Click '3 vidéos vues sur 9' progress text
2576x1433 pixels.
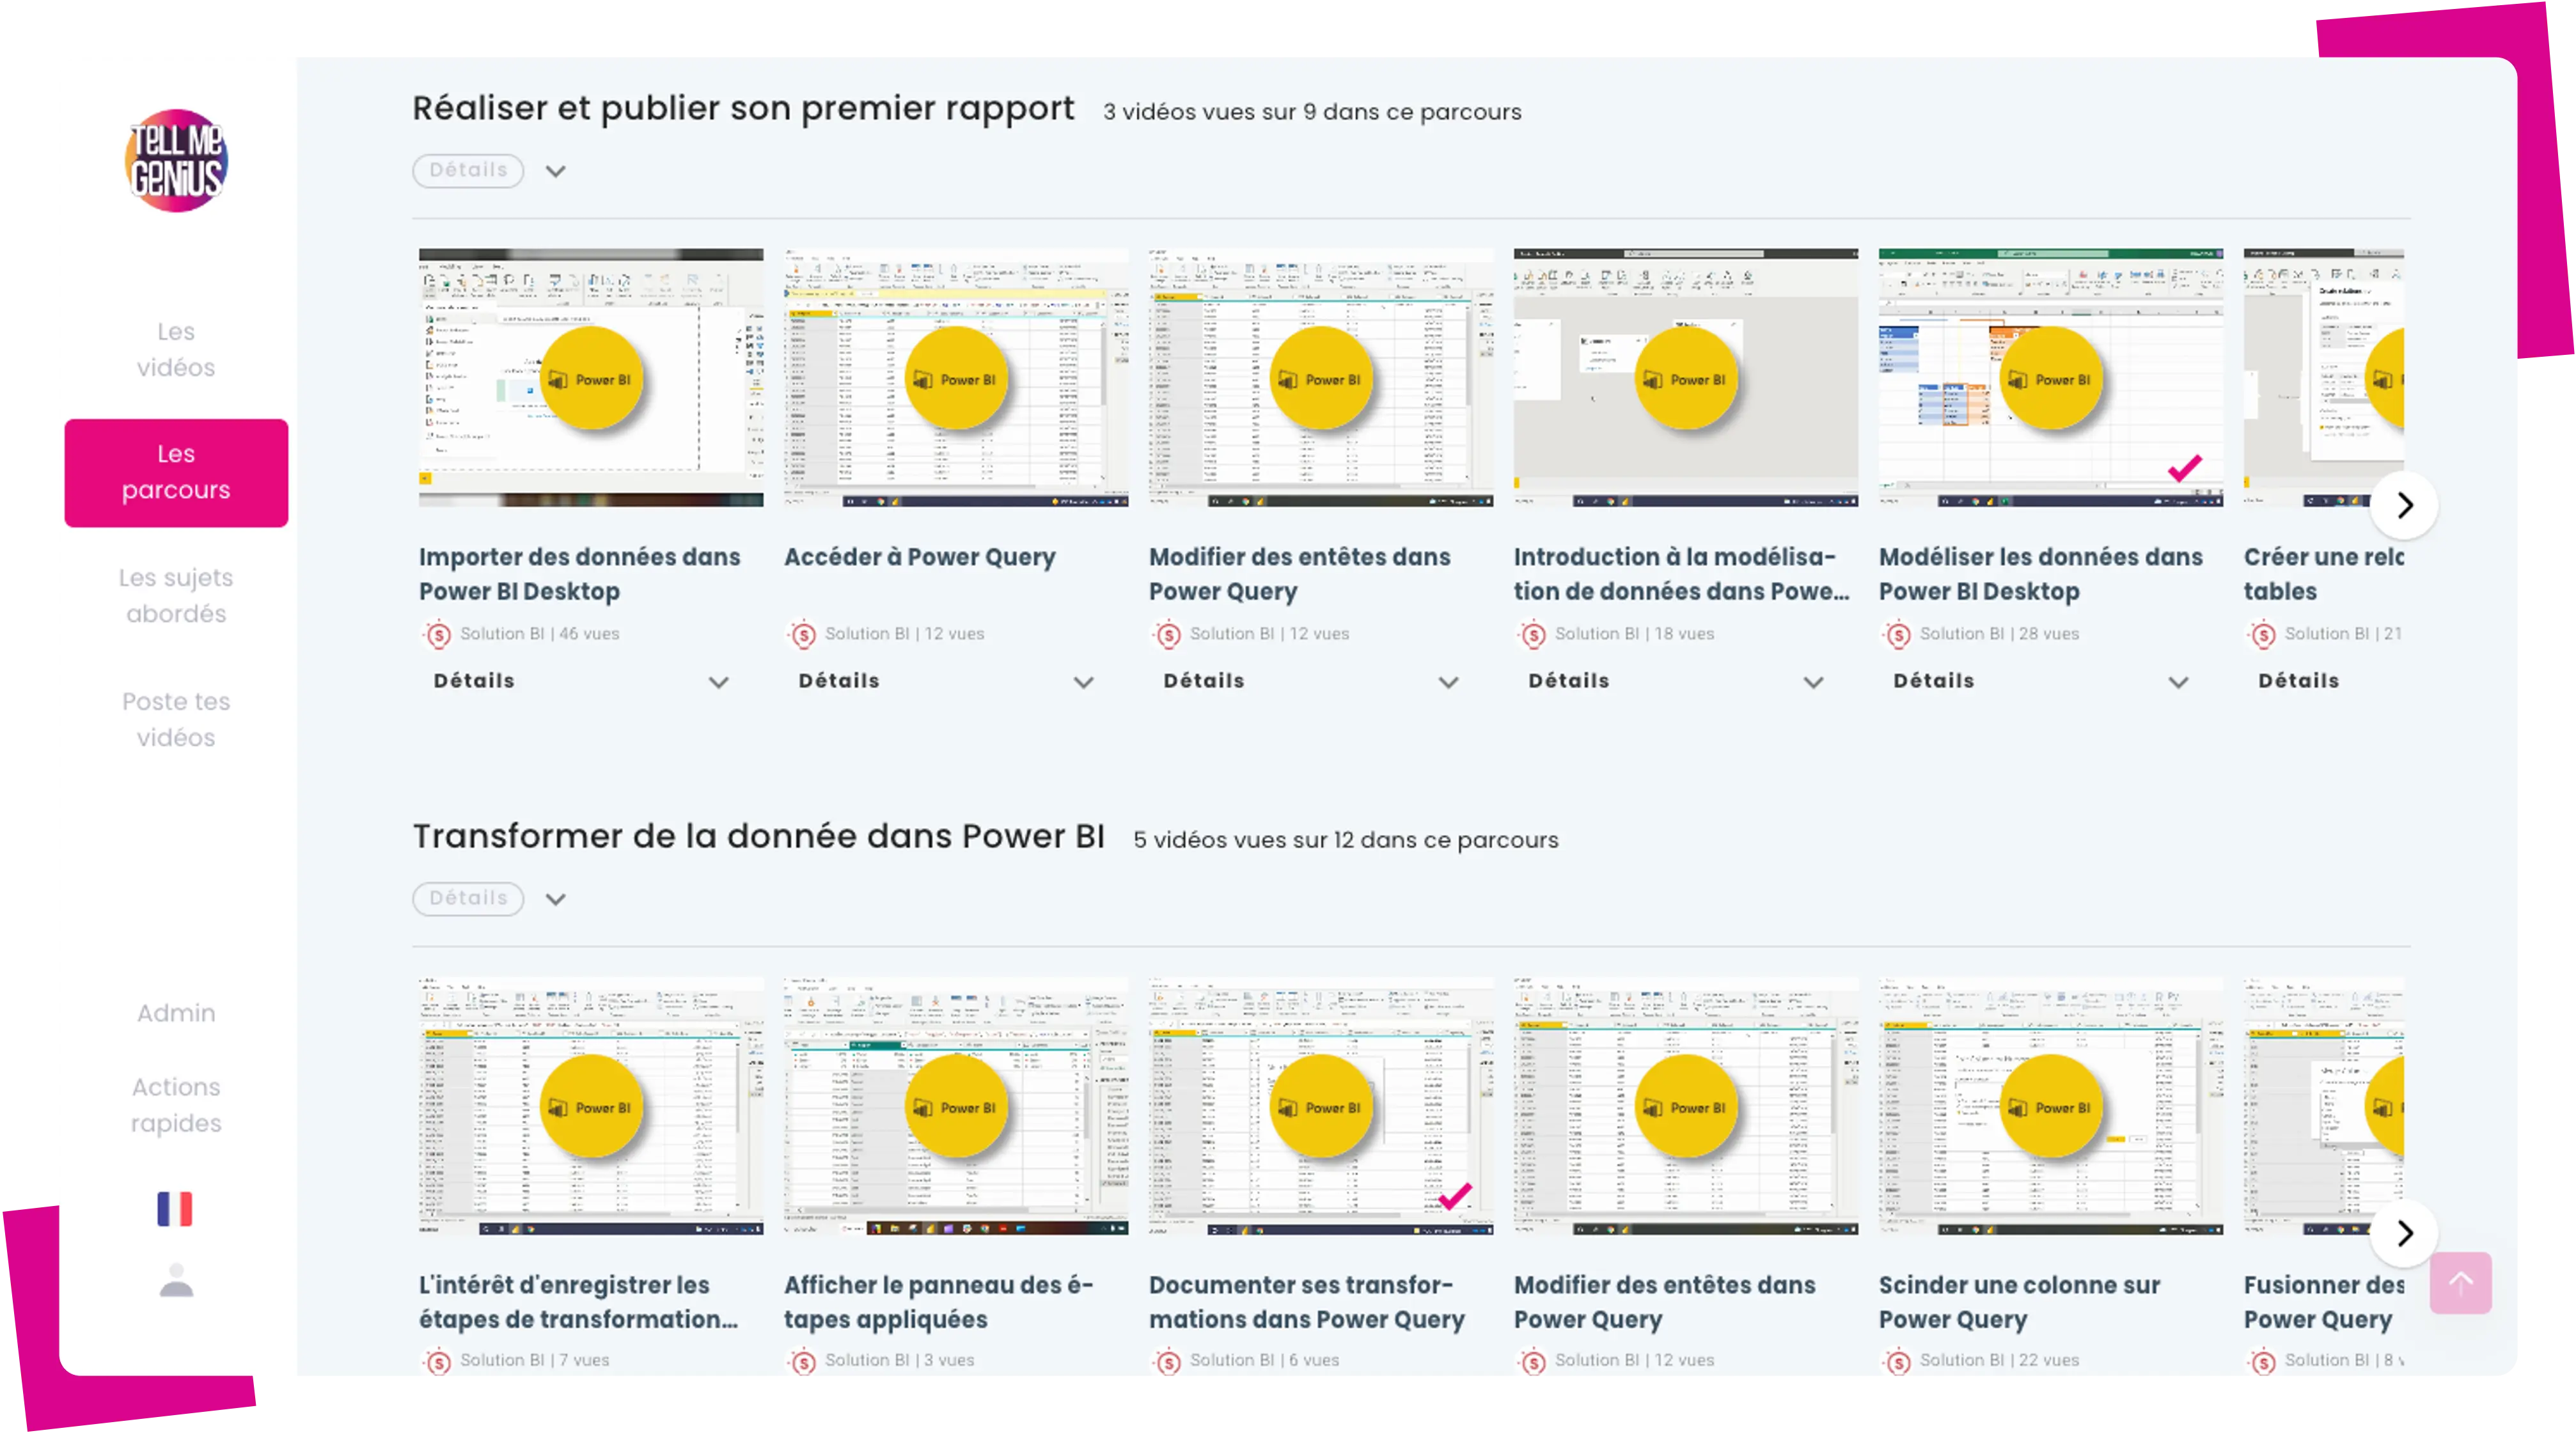click(1312, 112)
